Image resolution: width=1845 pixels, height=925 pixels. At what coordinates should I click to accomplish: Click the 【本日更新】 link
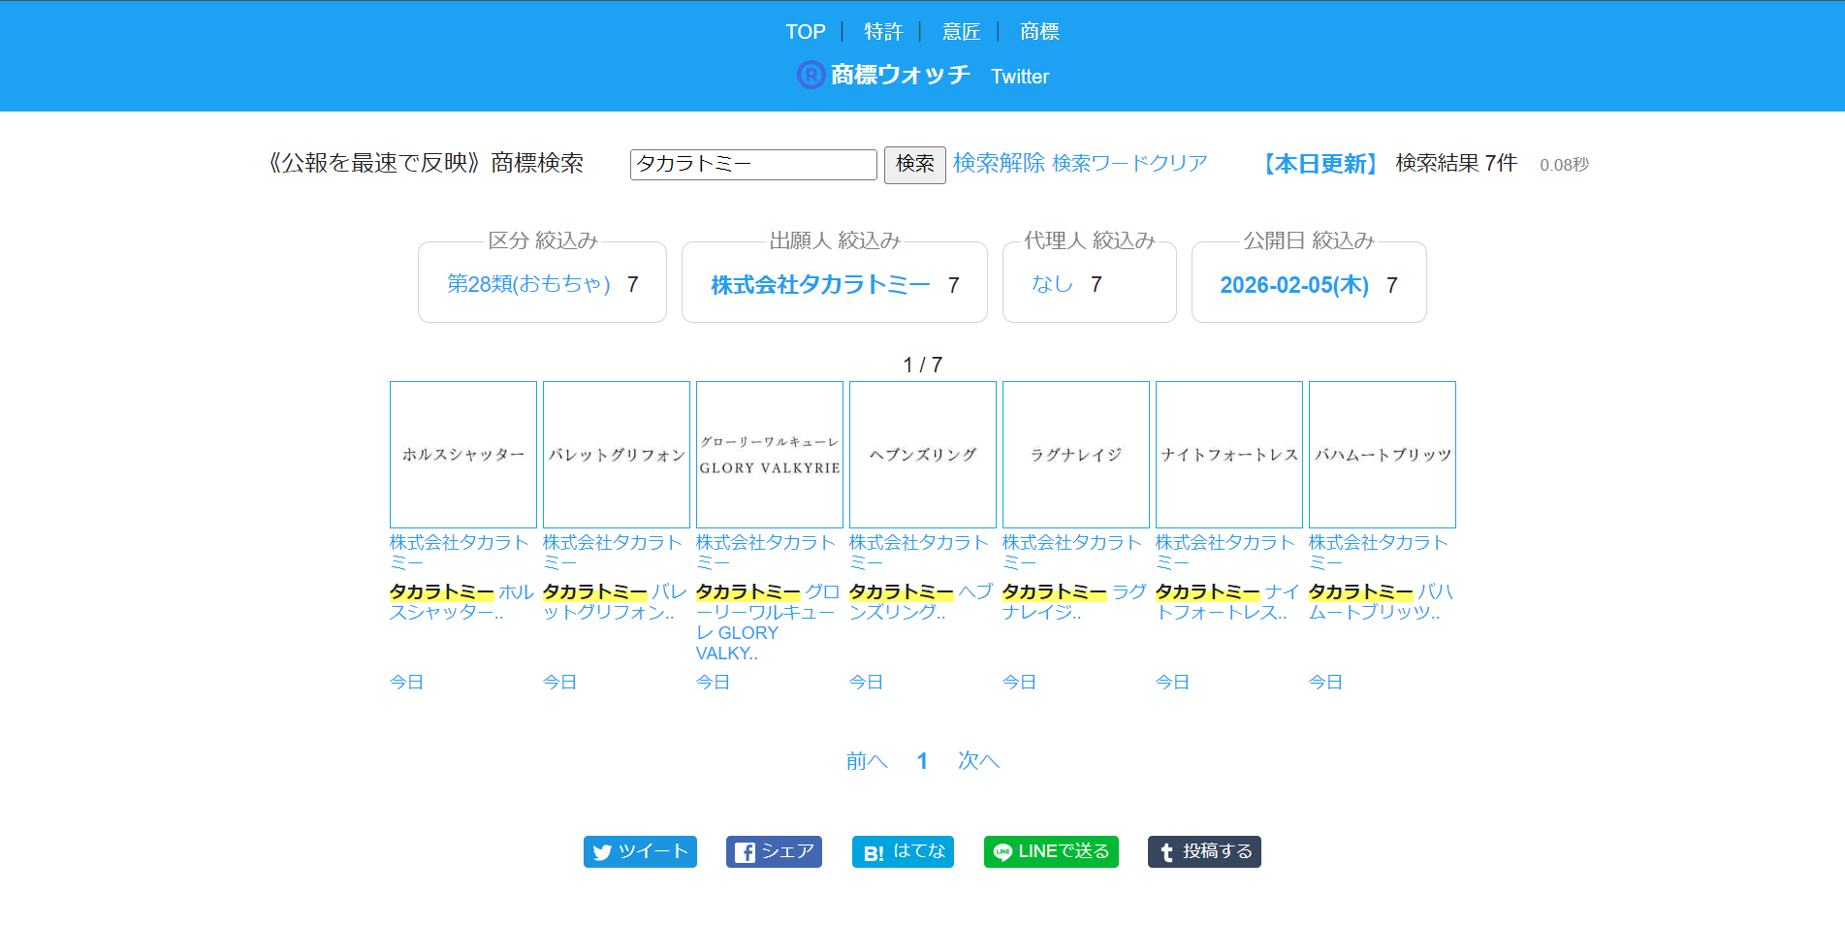pyautogui.click(x=1320, y=164)
